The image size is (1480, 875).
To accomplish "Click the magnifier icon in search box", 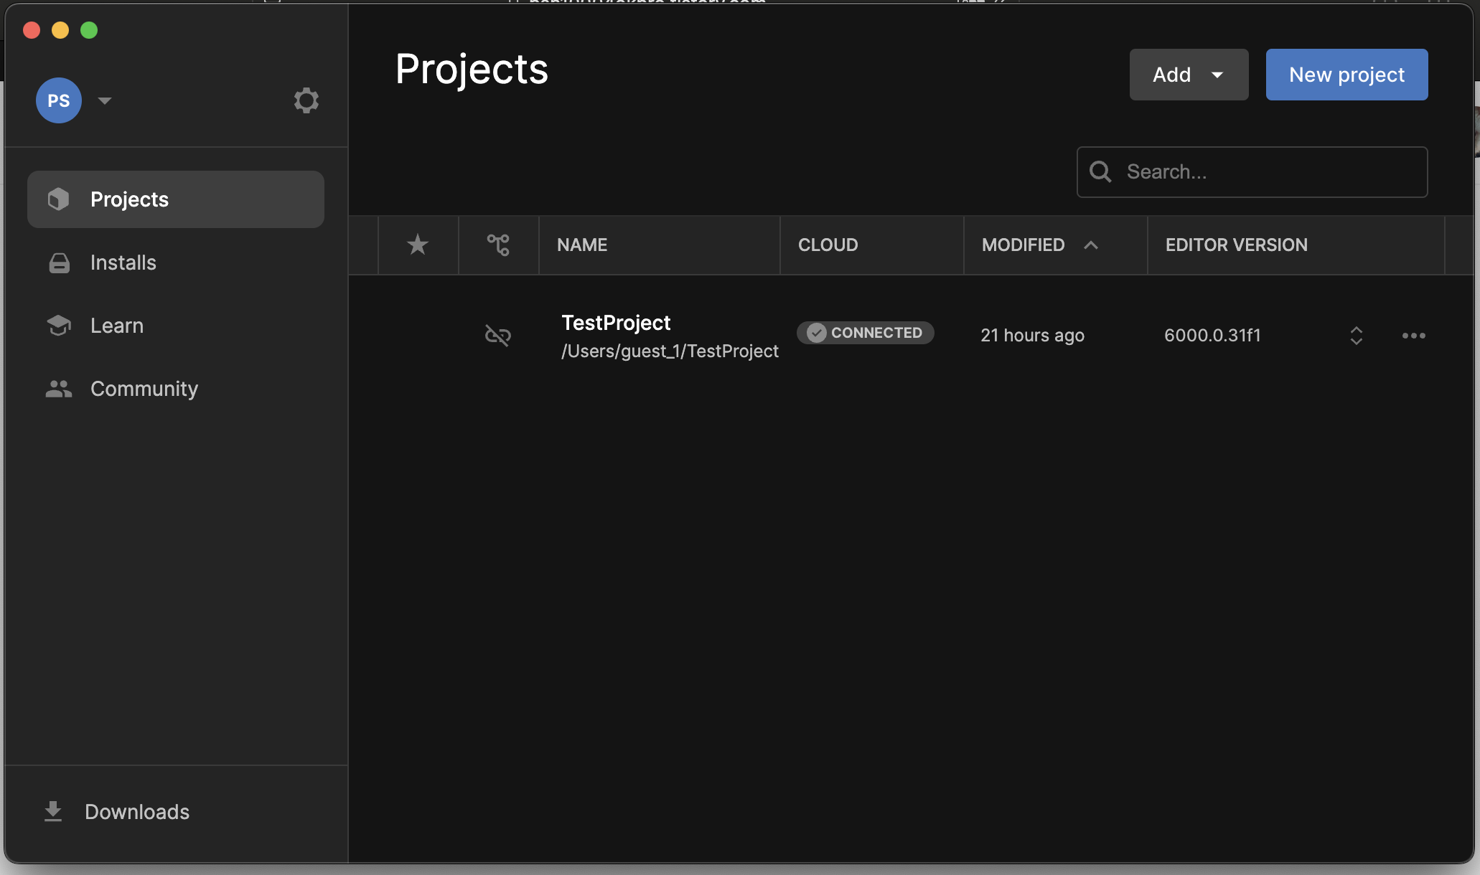I will click(x=1100, y=172).
